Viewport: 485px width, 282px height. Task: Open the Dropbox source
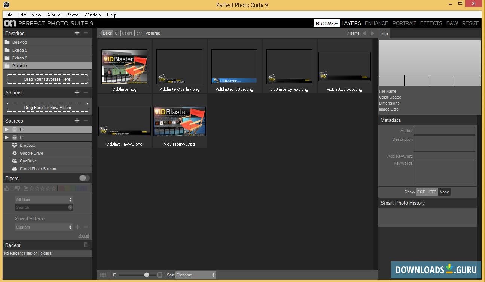click(x=27, y=145)
